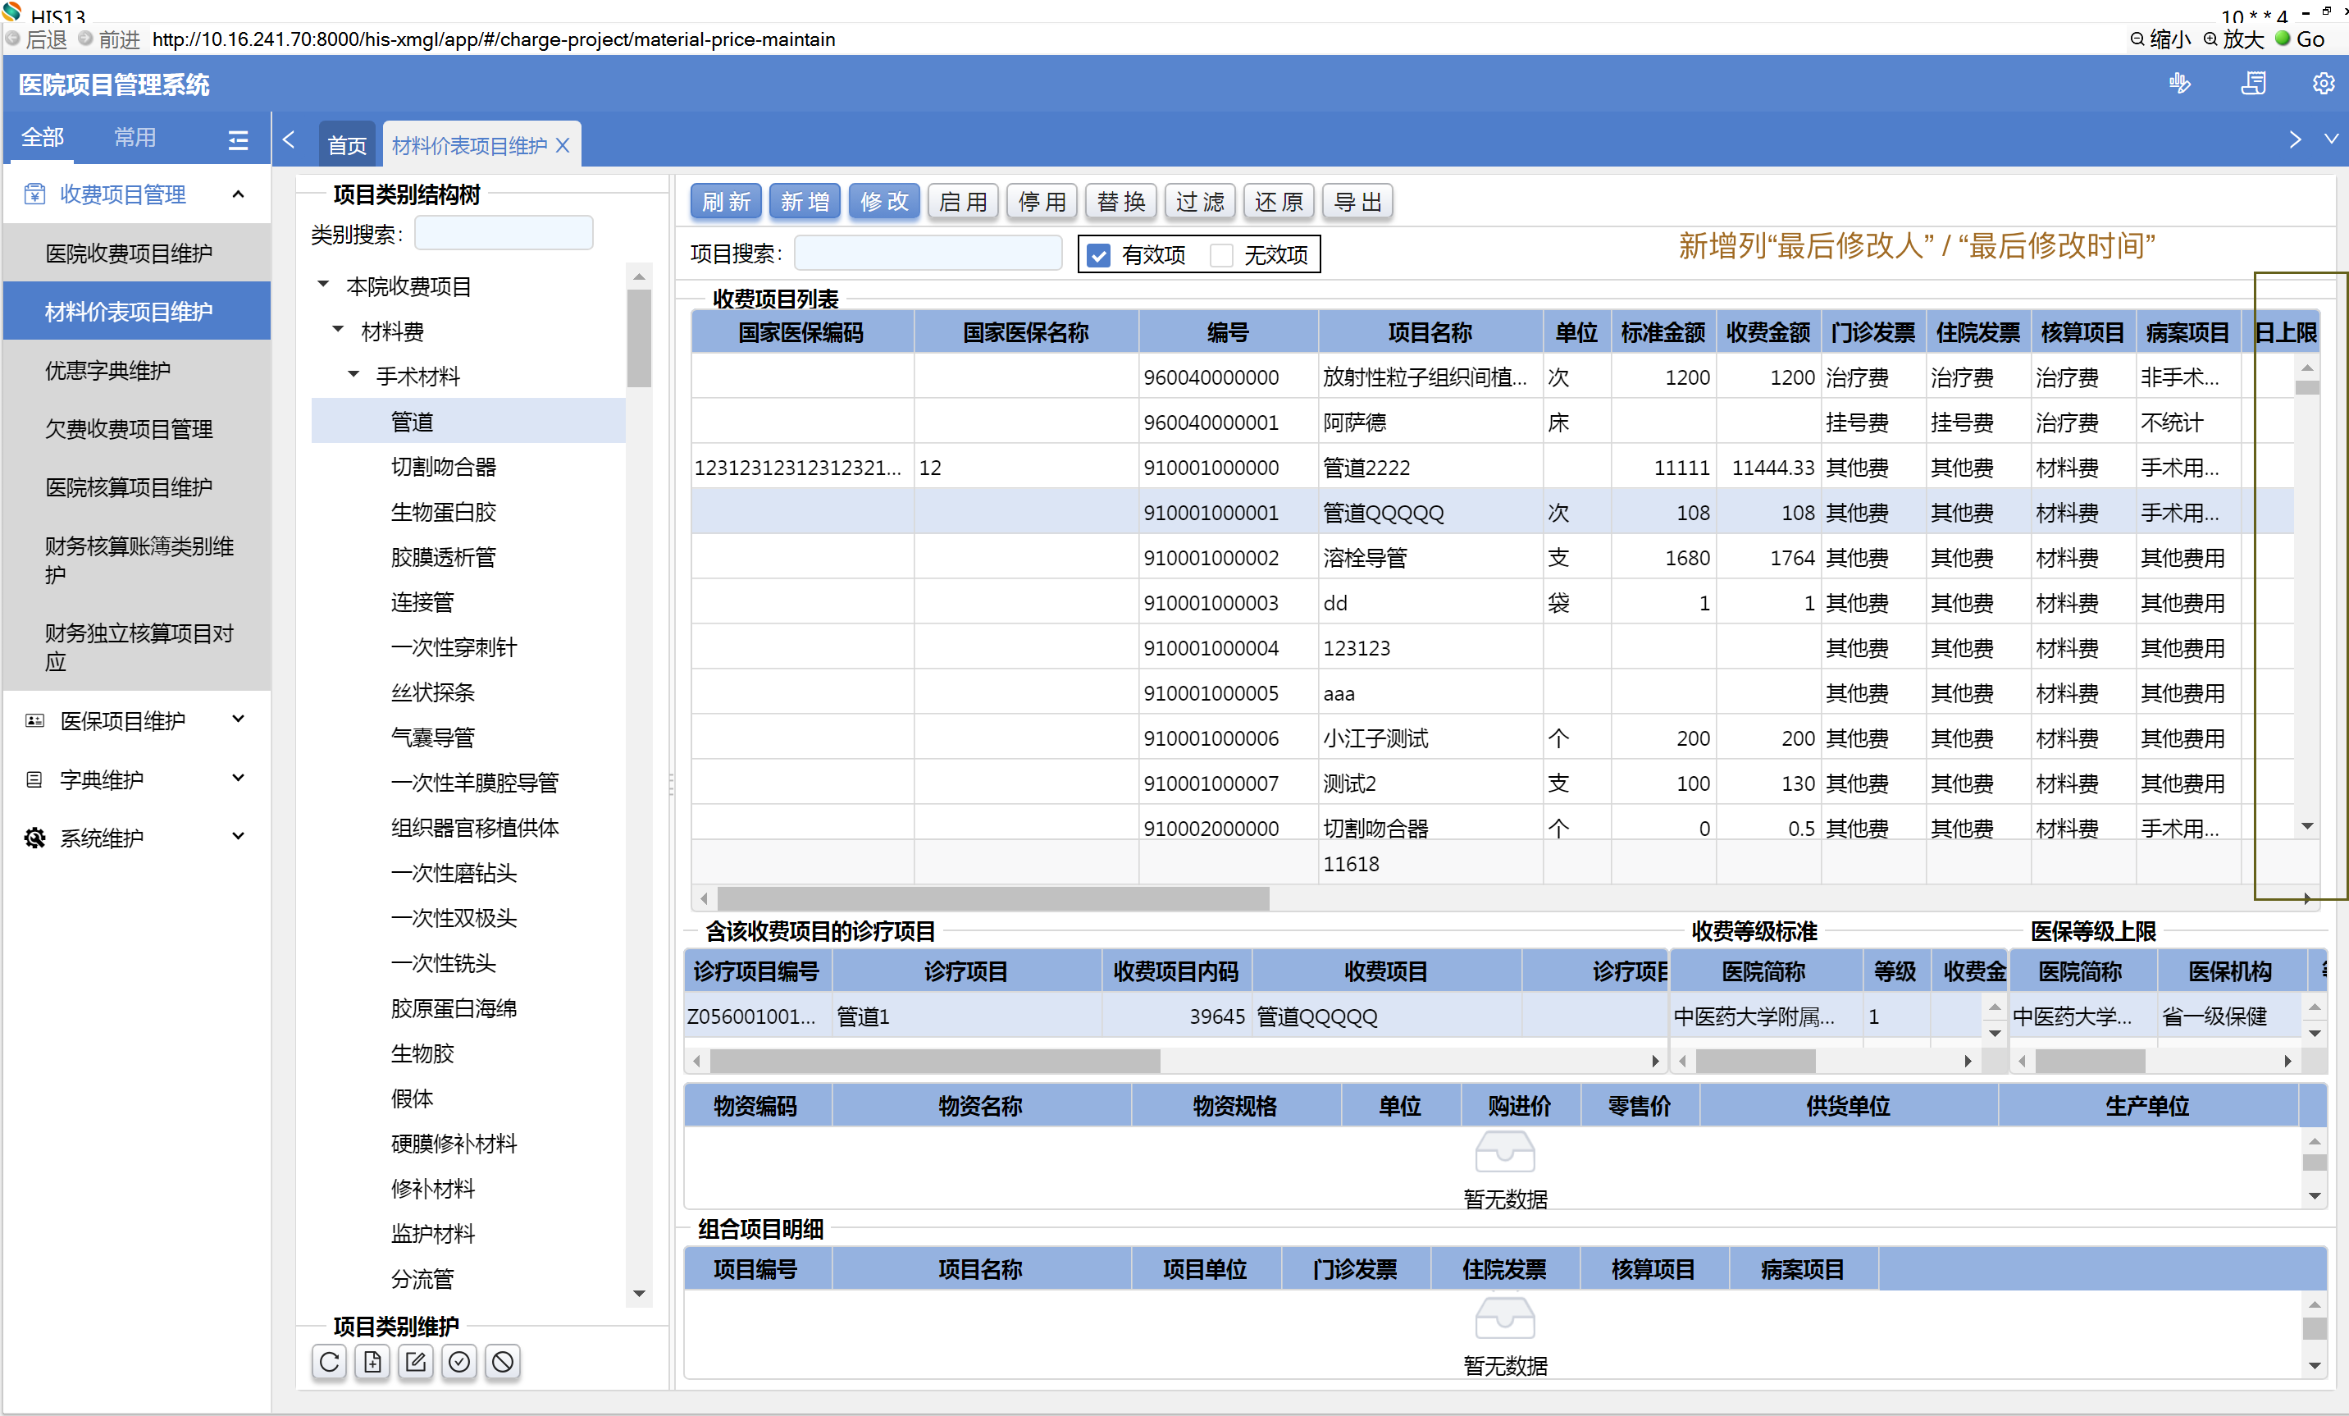This screenshot has width=2349, height=1416.
Task: Click the 导出 export button
Action: [1357, 201]
